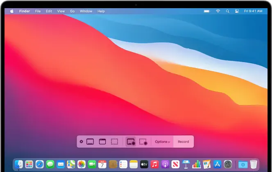Viewport: 272px width, 172px height.
Task: Open the Go menu
Action: pos(73,11)
